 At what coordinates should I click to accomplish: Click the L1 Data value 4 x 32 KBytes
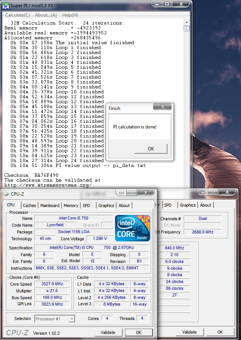[x=112, y=284]
